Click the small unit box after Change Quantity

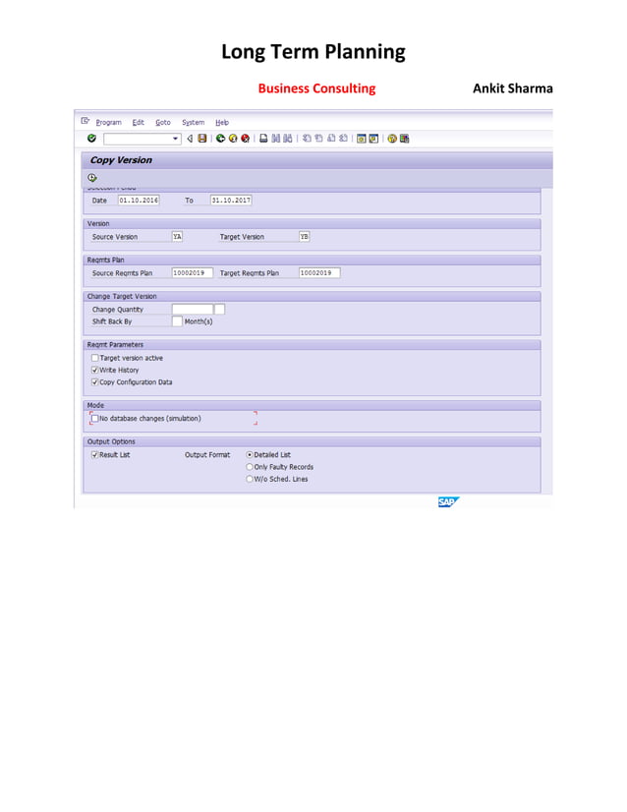click(219, 309)
